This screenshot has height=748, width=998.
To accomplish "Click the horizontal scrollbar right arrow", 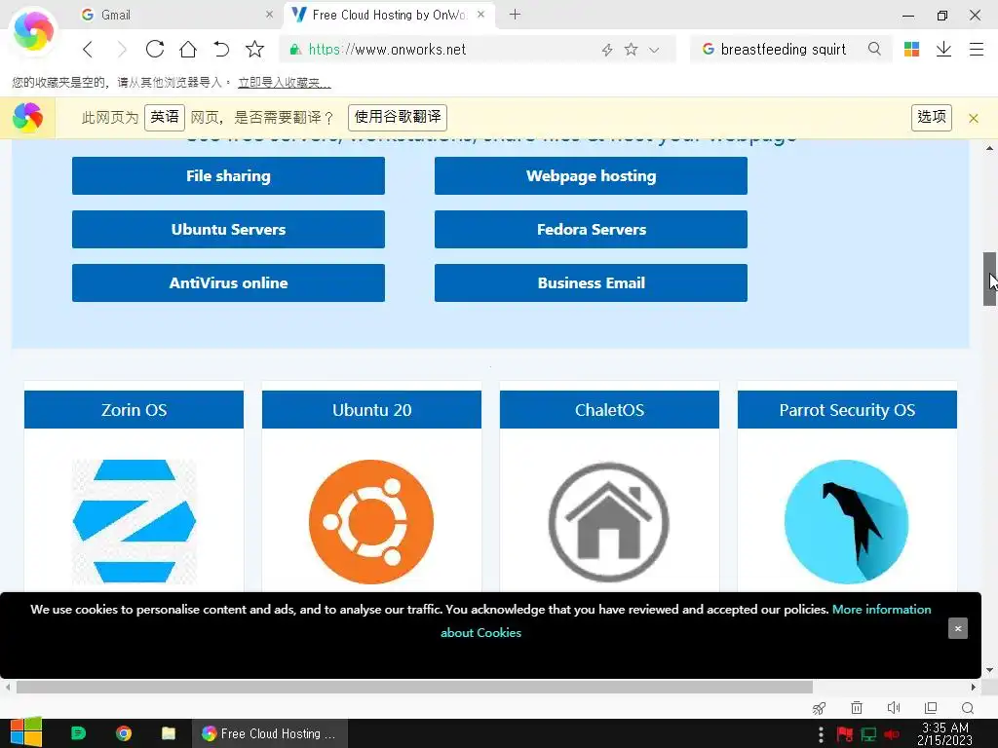I will click(x=974, y=687).
